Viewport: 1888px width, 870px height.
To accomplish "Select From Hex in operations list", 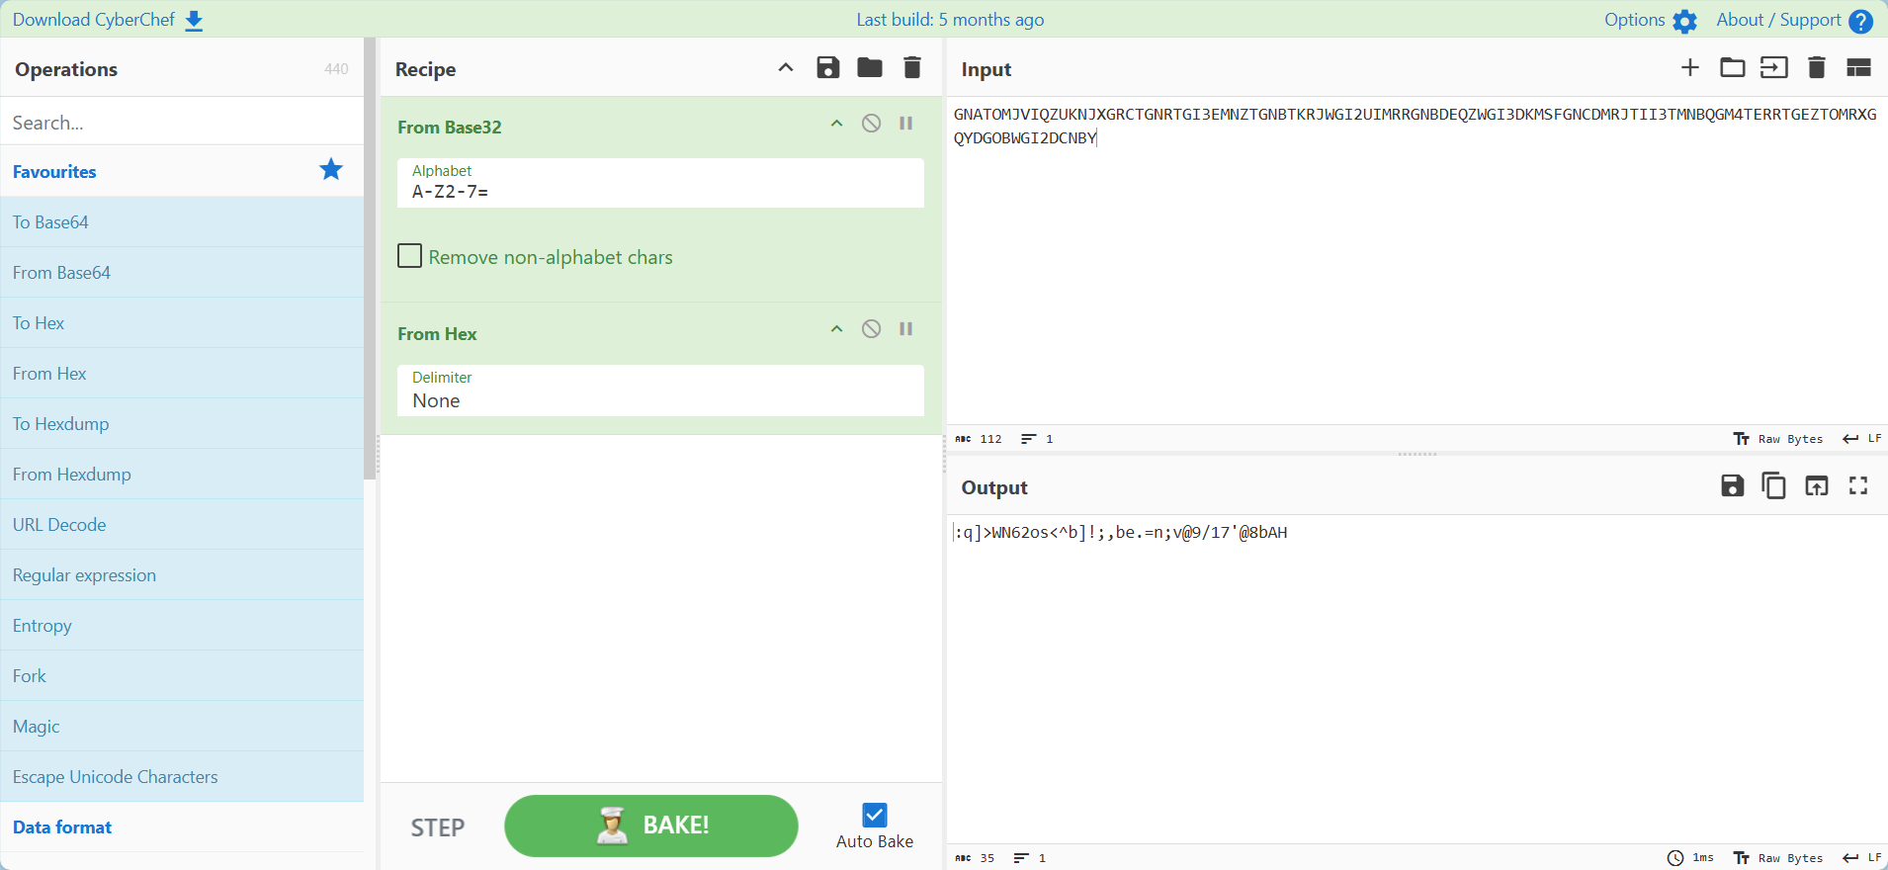I will point(182,373).
